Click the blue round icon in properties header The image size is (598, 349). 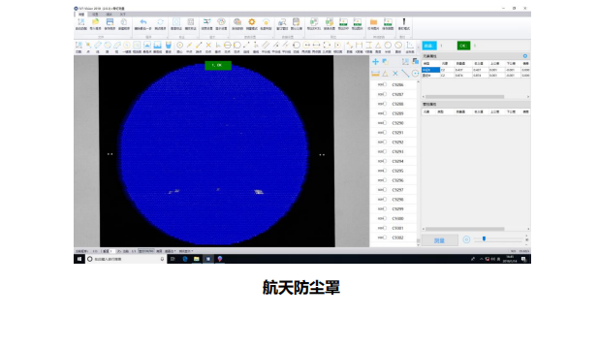pos(525,56)
